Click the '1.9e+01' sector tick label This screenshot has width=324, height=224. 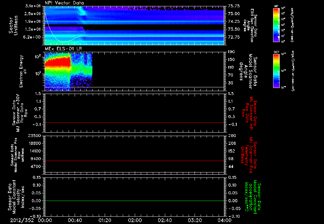click(33, 22)
